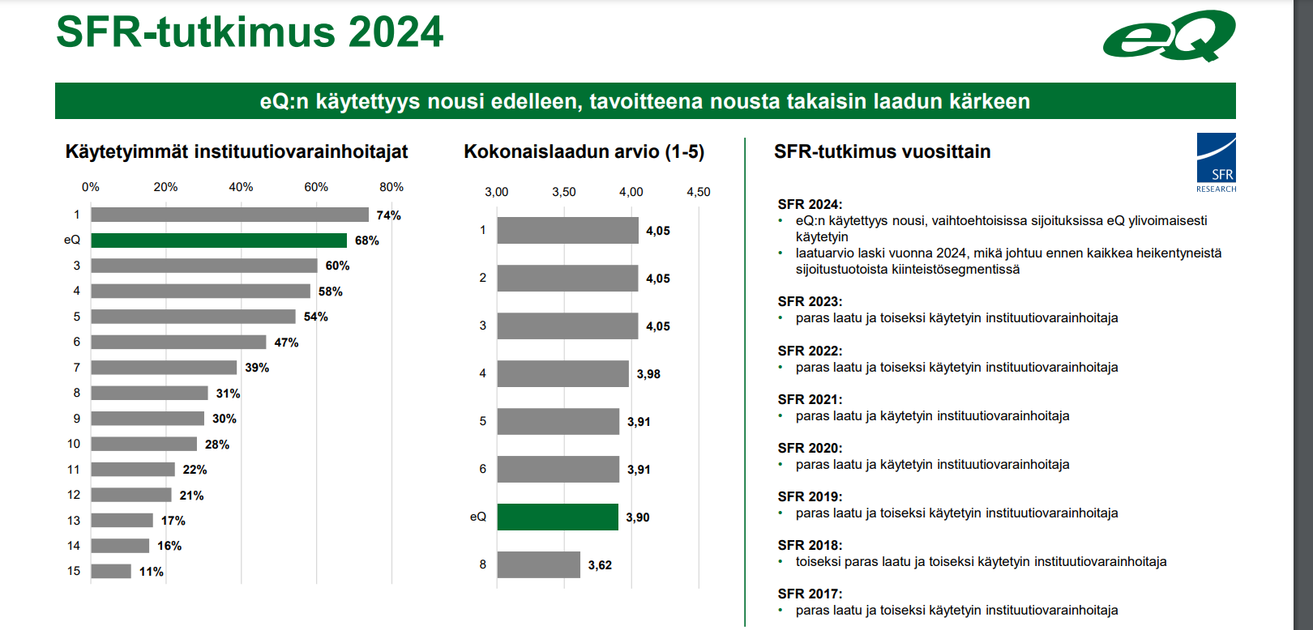
Task: Select the SFR 2018: heading
Action: 810,545
